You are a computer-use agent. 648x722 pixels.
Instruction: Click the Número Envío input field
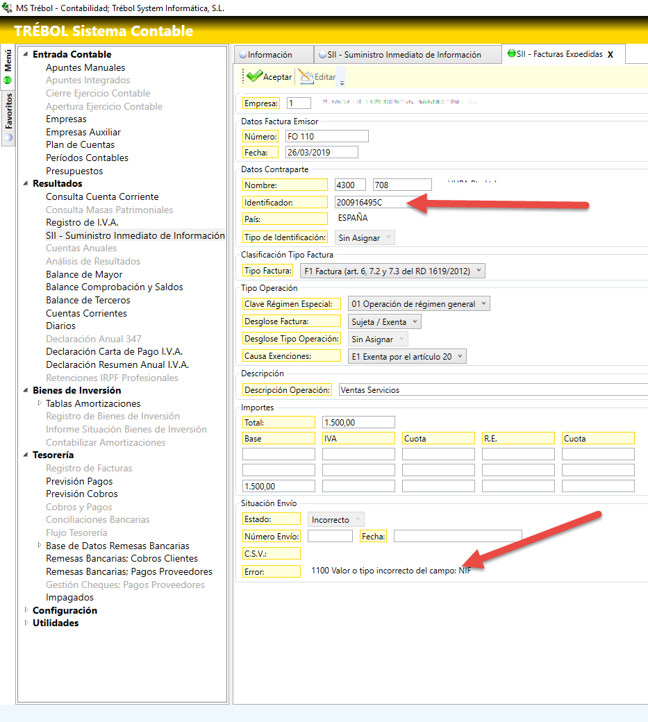[330, 537]
